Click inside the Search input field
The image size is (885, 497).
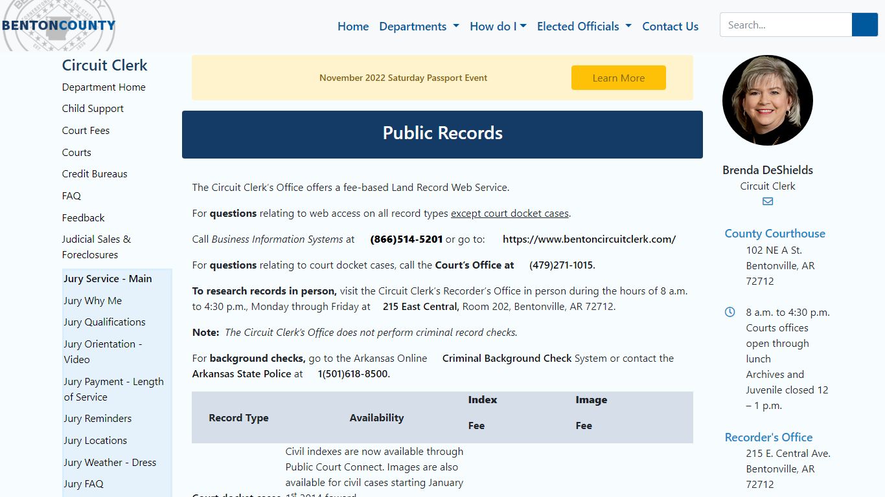pyautogui.click(x=785, y=24)
